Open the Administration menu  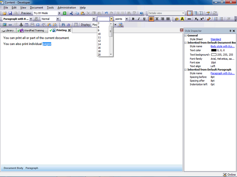67,7
